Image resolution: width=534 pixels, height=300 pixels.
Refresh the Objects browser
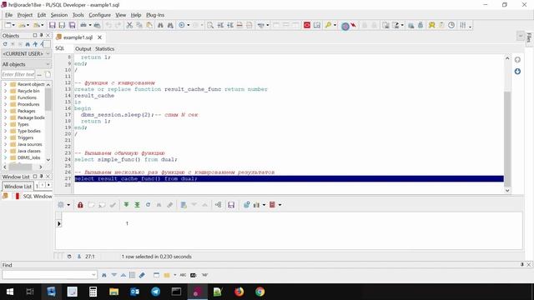click(5, 44)
